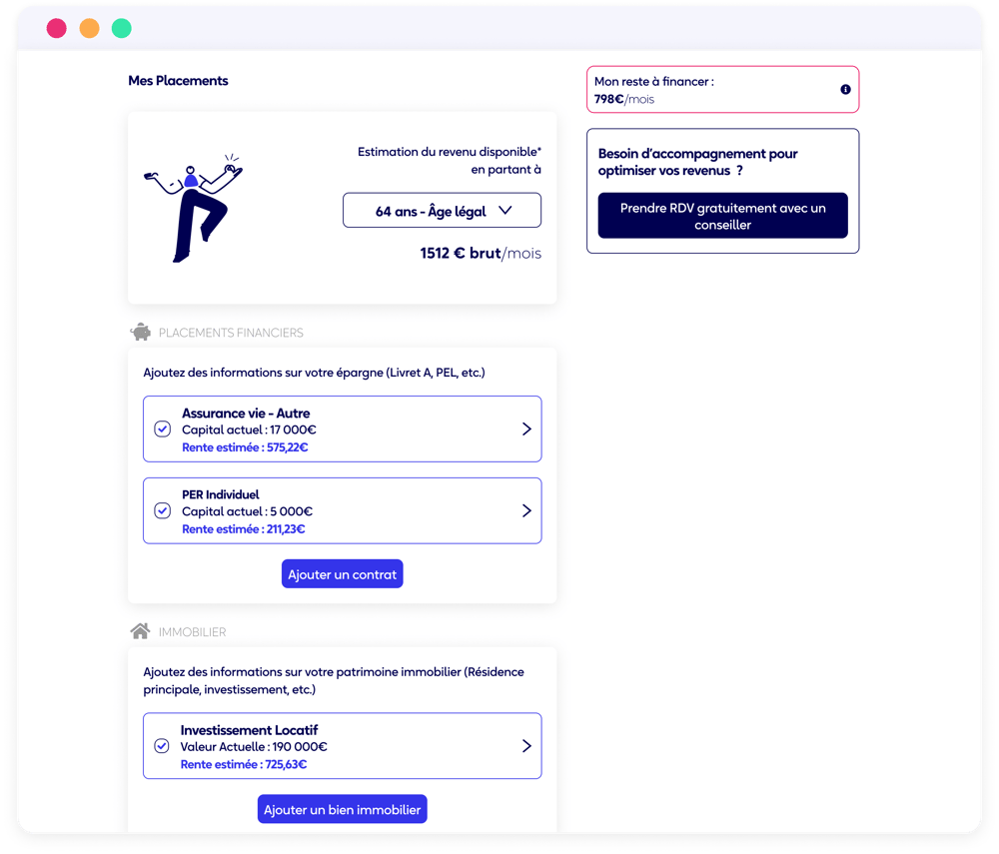
Task: Click the piggy bank icon beside PLACEMENTS FINANCIERS
Action: (139, 332)
